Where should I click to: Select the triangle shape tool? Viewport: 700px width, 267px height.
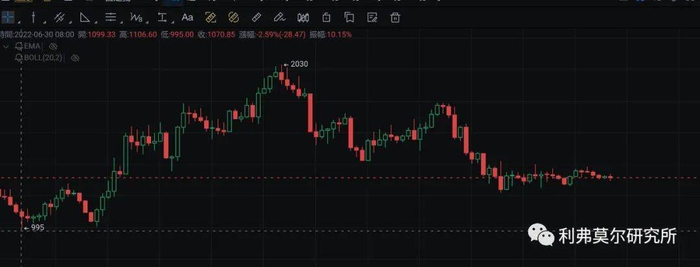[x=85, y=17]
